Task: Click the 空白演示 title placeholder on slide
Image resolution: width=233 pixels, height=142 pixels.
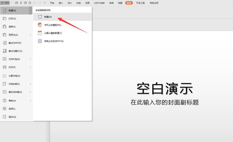Action: click(x=165, y=89)
